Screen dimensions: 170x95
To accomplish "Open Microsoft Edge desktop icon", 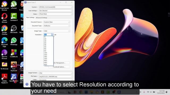I will tap(5, 42).
